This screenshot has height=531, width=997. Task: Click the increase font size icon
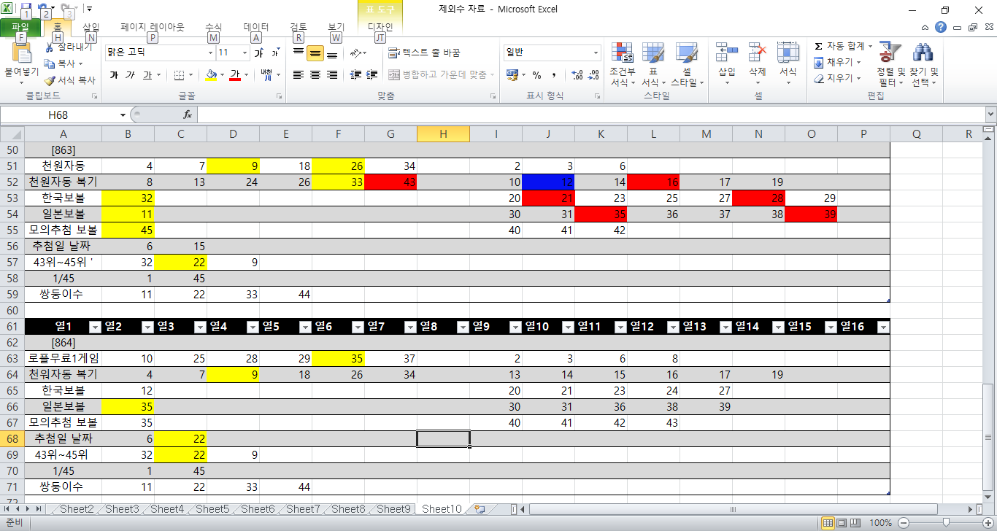pyautogui.click(x=258, y=53)
